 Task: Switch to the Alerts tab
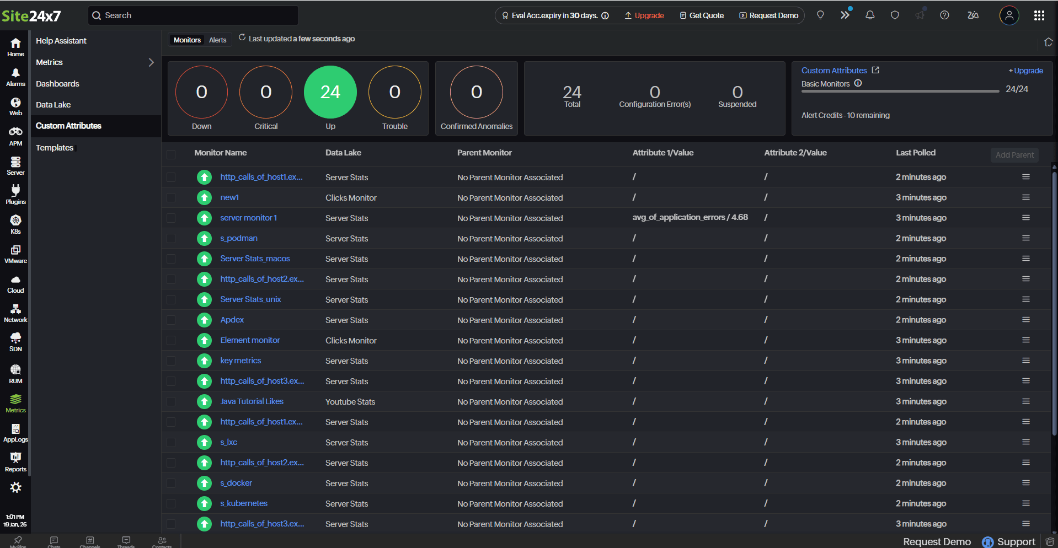(x=217, y=40)
